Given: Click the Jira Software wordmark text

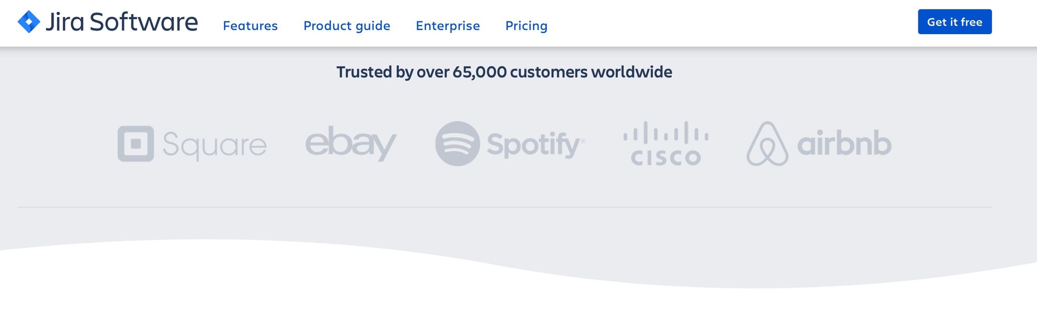Looking at the screenshot, I should (122, 22).
